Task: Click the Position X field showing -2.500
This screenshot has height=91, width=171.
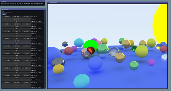Action: 7,61
